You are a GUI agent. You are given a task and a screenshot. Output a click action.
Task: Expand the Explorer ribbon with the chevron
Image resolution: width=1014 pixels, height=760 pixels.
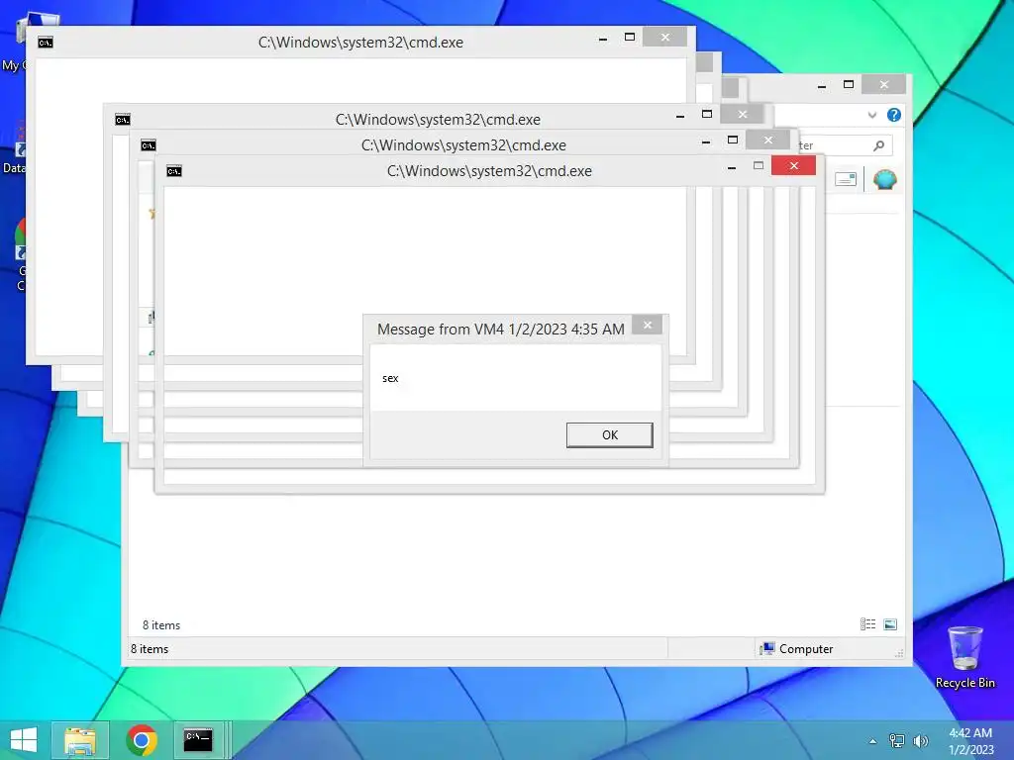pos(871,115)
